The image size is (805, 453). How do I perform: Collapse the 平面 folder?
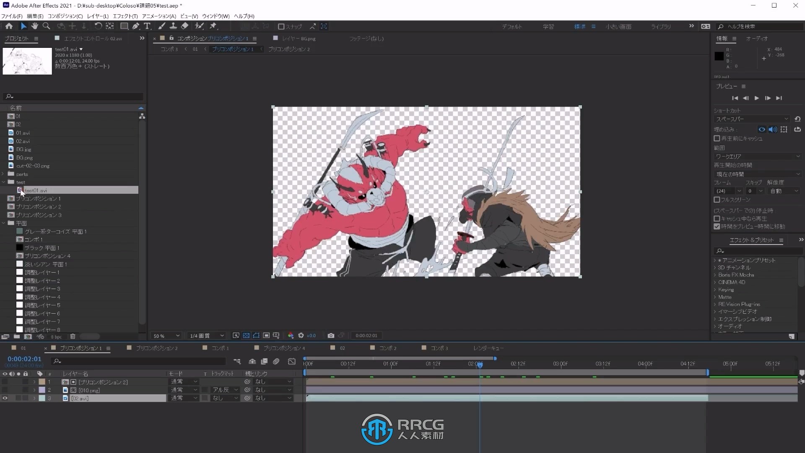4,223
